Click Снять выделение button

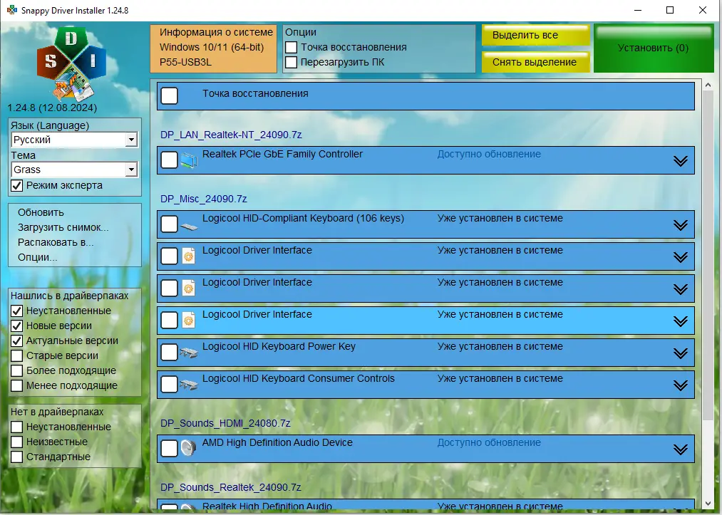click(535, 62)
